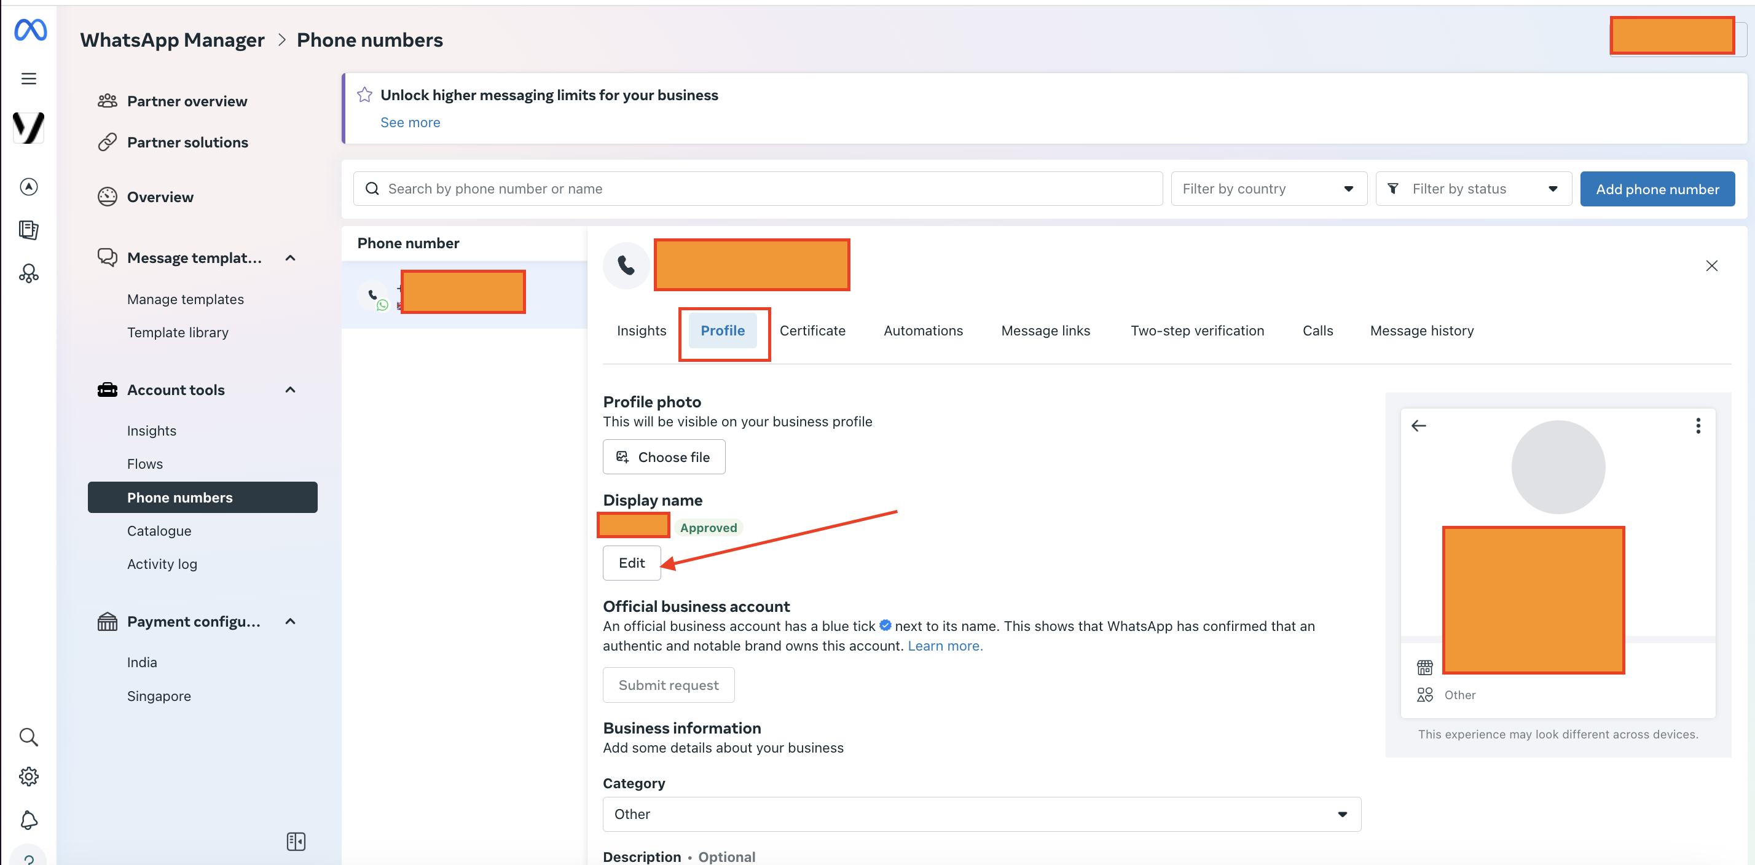Open the news pages icon in rail
The height and width of the screenshot is (865, 1755).
[x=29, y=230]
